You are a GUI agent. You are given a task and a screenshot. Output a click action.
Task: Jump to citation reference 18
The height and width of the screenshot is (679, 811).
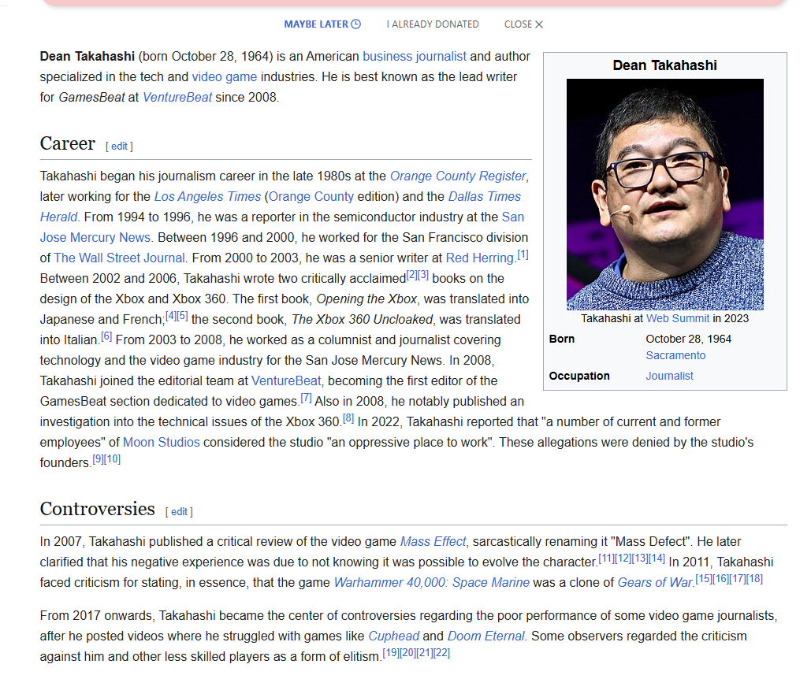pos(754,579)
